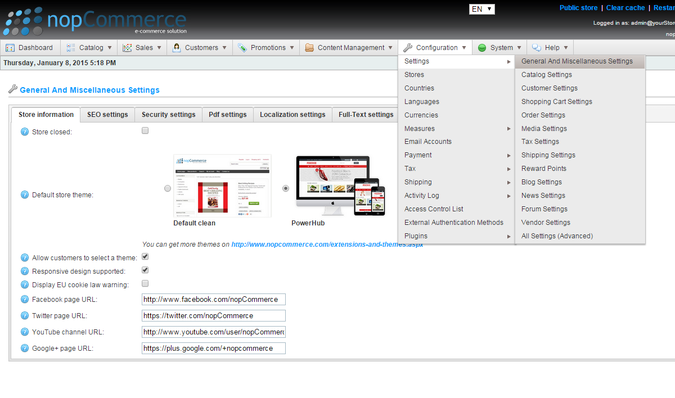Click the Catalog menu icon

click(71, 48)
